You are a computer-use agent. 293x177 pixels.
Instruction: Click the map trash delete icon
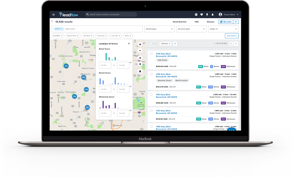pos(140,64)
